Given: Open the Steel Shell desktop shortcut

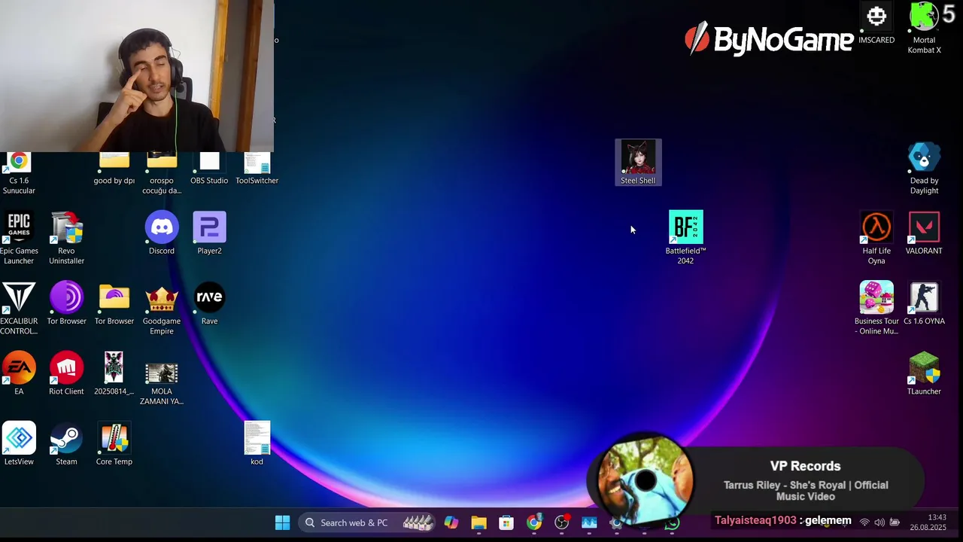Looking at the screenshot, I should coord(638,163).
